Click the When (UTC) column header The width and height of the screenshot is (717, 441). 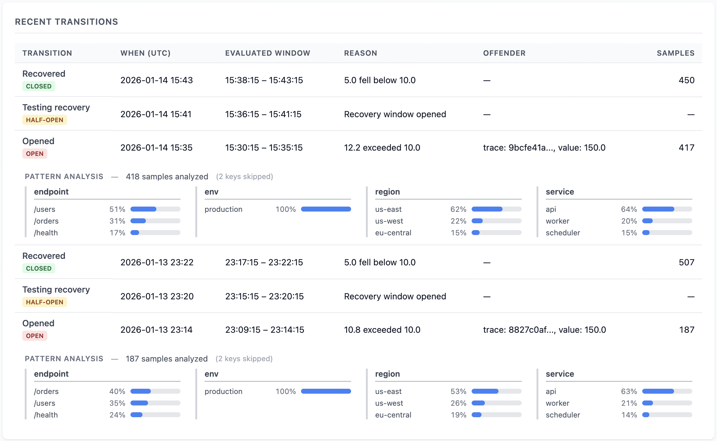(145, 53)
